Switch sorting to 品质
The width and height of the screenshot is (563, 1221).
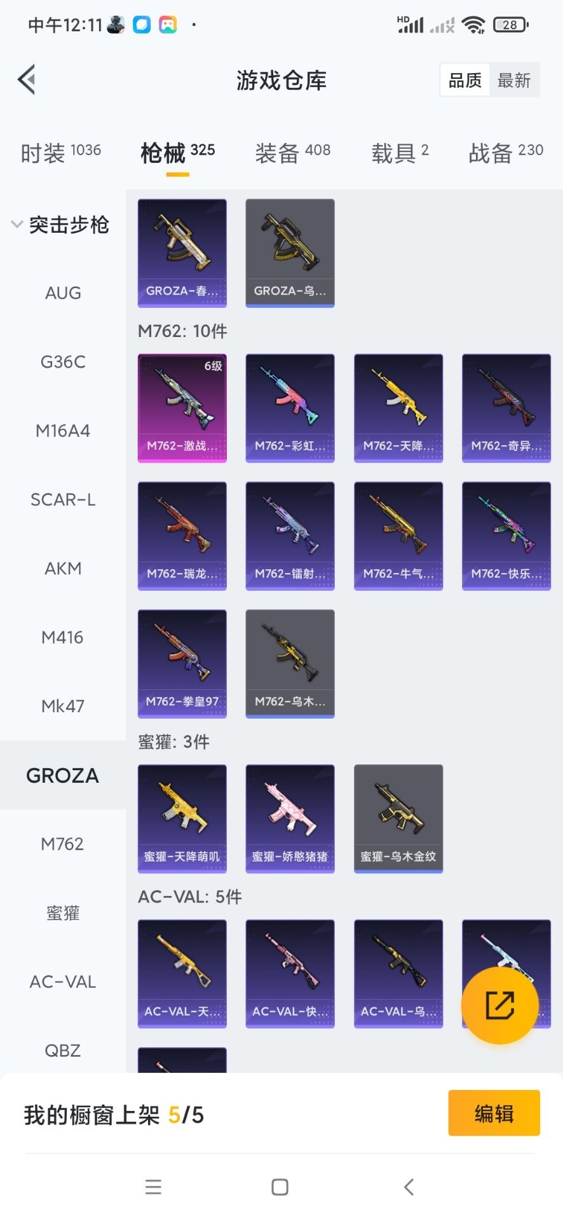[x=465, y=80]
